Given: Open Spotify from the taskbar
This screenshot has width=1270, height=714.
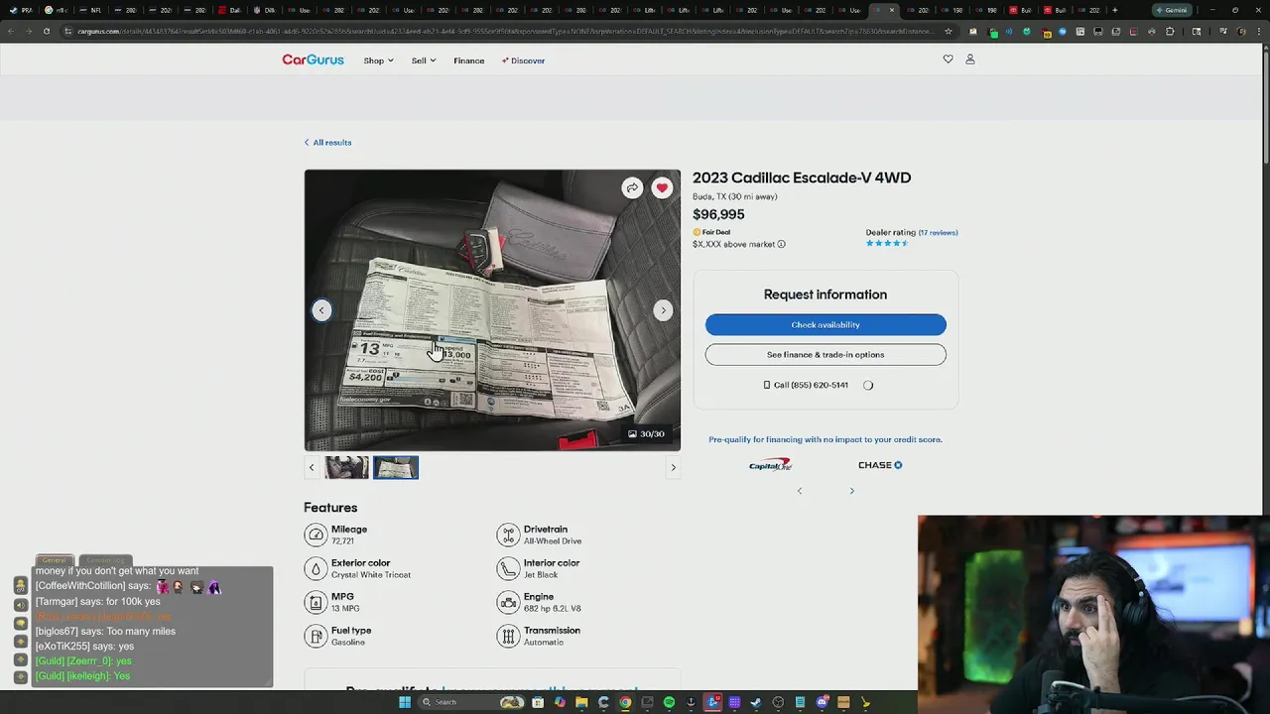Looking at the screenshot, I should tap(669, 702).
